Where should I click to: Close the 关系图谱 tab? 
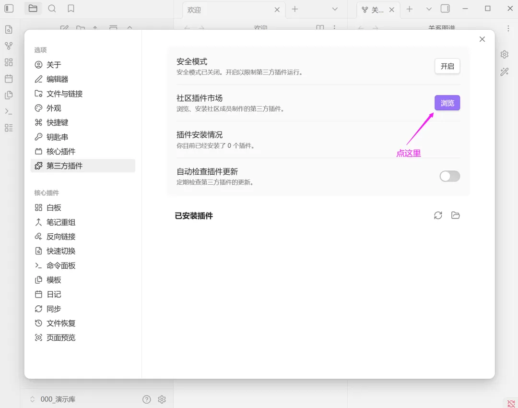tap(392, 10)
